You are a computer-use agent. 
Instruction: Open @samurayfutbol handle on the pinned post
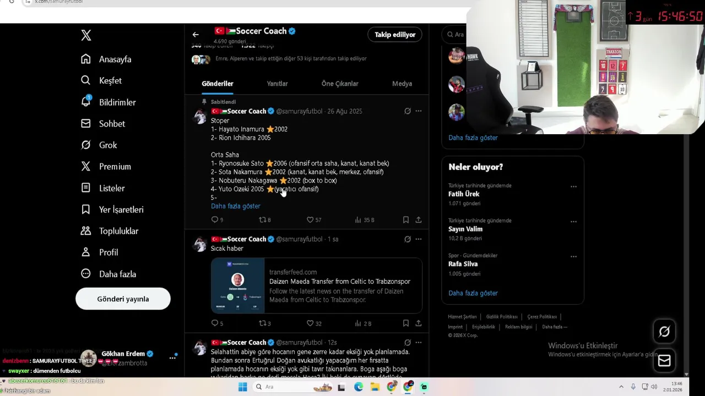(299, 111)
